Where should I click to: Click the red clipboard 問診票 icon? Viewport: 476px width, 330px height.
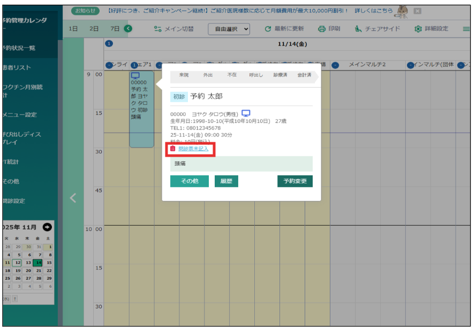[x=173, y=149]
